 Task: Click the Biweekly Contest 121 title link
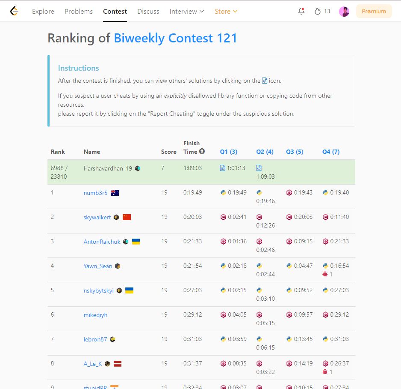[x=175, y=38]
